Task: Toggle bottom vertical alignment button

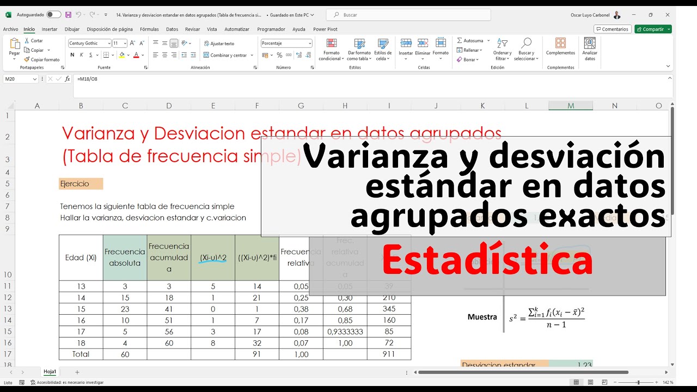Action: pyautogui.click(x=174, y=43)
